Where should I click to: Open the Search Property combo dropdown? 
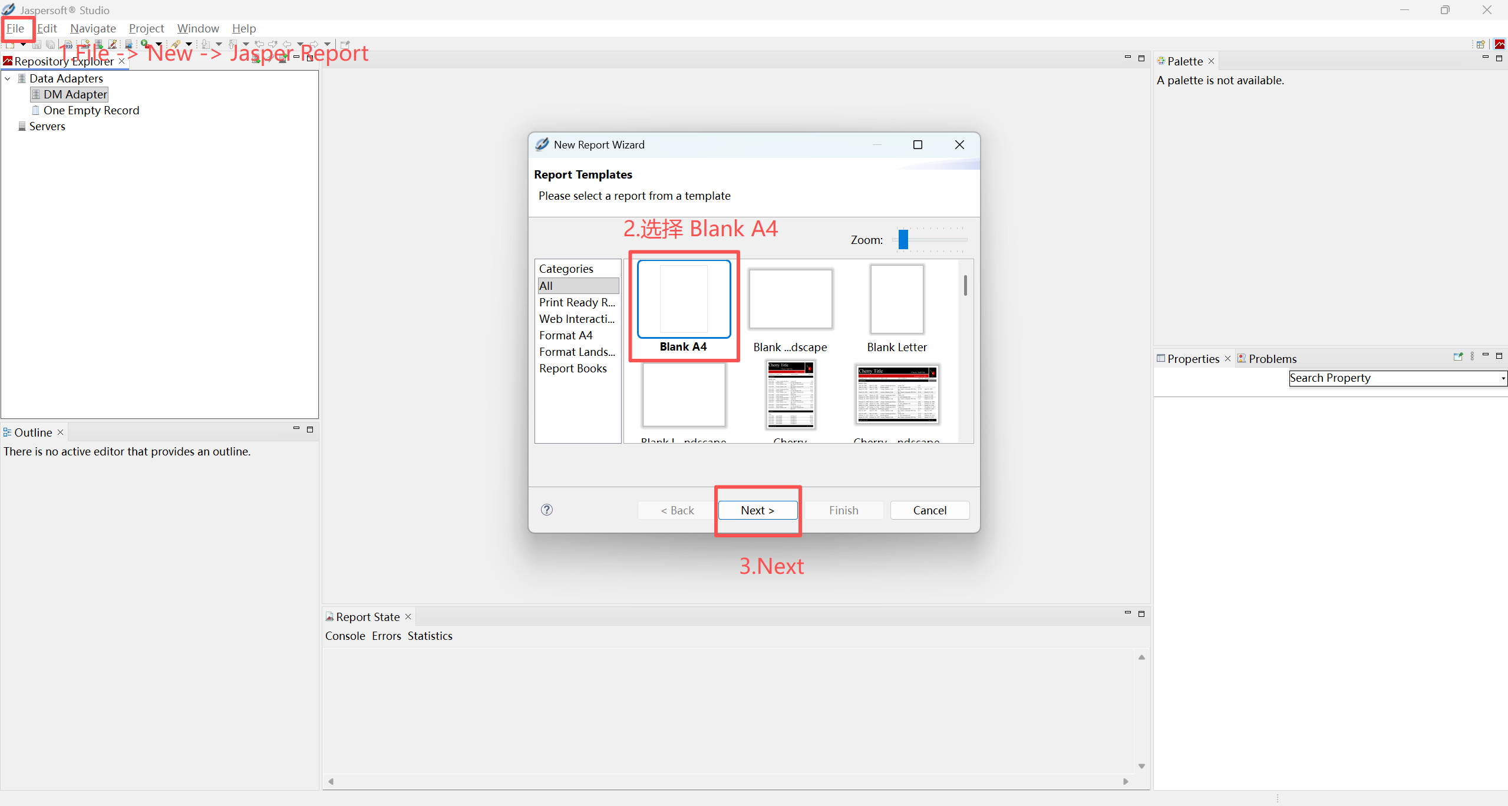click(1503, 378)
